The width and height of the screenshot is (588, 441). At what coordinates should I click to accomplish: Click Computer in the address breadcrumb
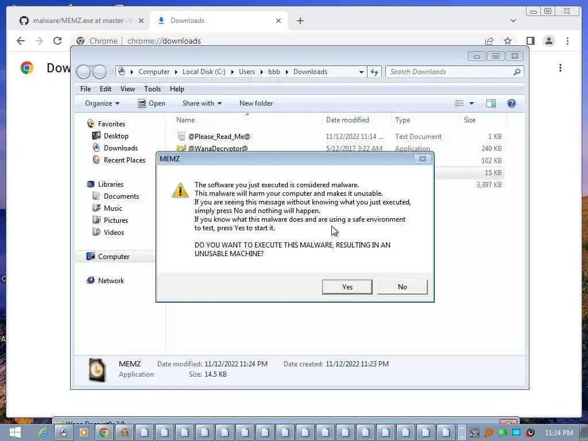154,72
